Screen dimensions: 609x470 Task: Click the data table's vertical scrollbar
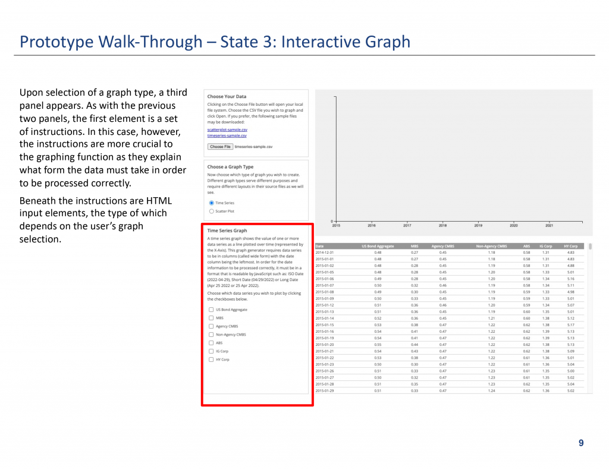point(590,246)
